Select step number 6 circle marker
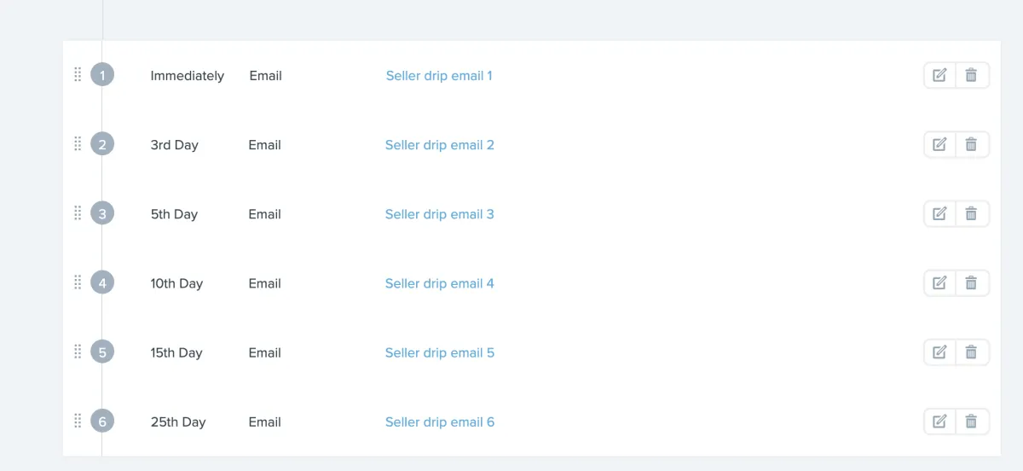This screenshot has width=1023, height=471. coord(102,422)
